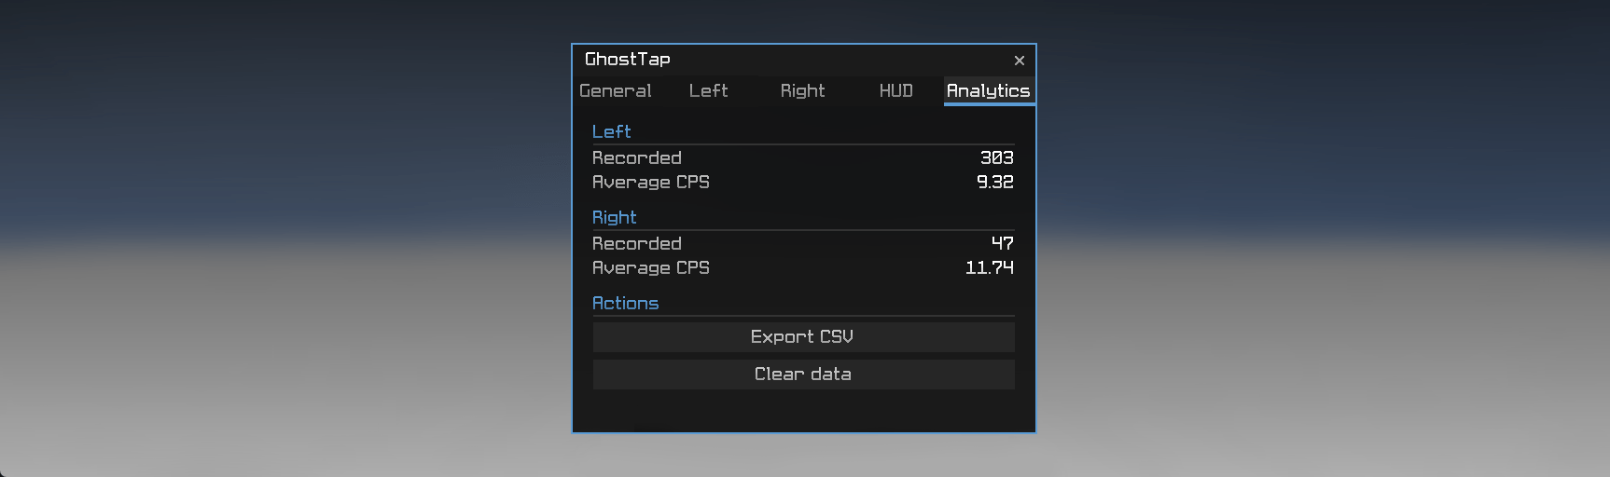This screenshot has width=1610, height=477.
Task: Click the Average CPS label under Right
Action: [651, 267]
